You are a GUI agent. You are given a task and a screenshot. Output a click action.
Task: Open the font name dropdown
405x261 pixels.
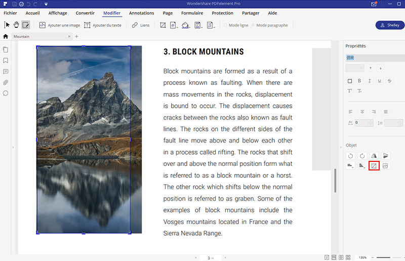(x=374, y=58)
